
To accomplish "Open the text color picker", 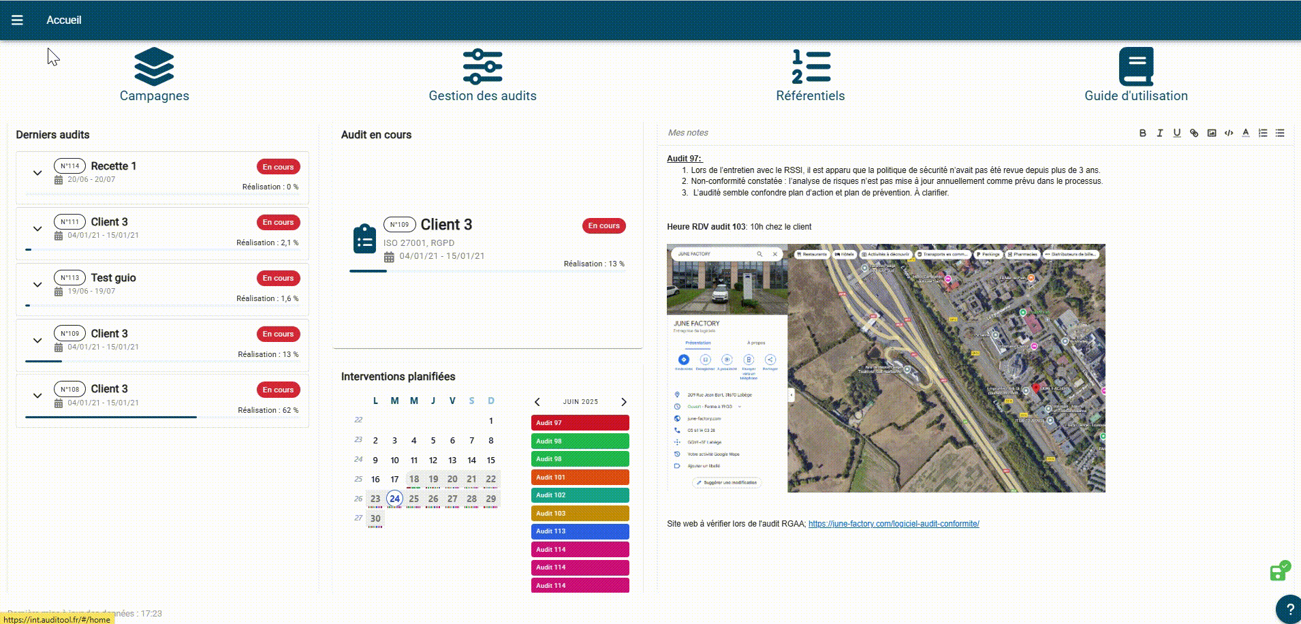I will (x=1245, y=134).
